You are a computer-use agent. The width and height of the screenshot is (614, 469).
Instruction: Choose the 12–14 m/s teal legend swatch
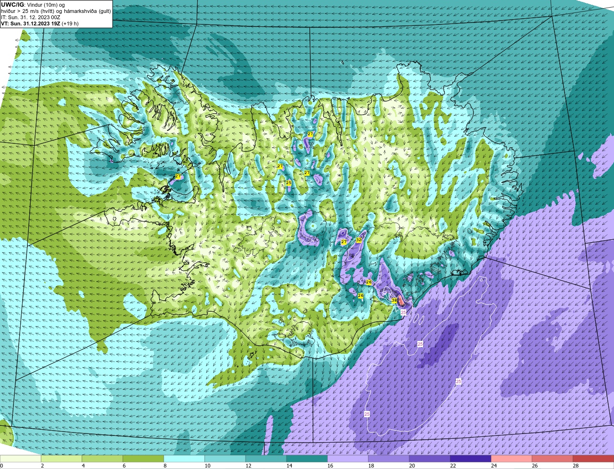point(266,458)
